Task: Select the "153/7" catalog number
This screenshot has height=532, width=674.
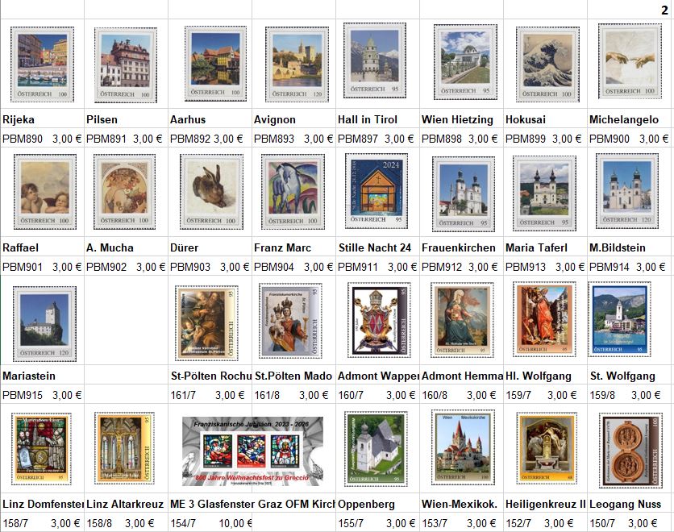Action: tap(435, 523)
